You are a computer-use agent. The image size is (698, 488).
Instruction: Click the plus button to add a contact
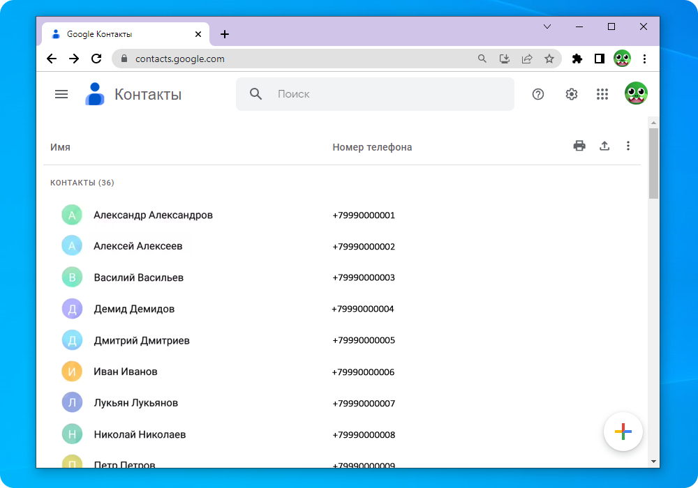point(623,432)
